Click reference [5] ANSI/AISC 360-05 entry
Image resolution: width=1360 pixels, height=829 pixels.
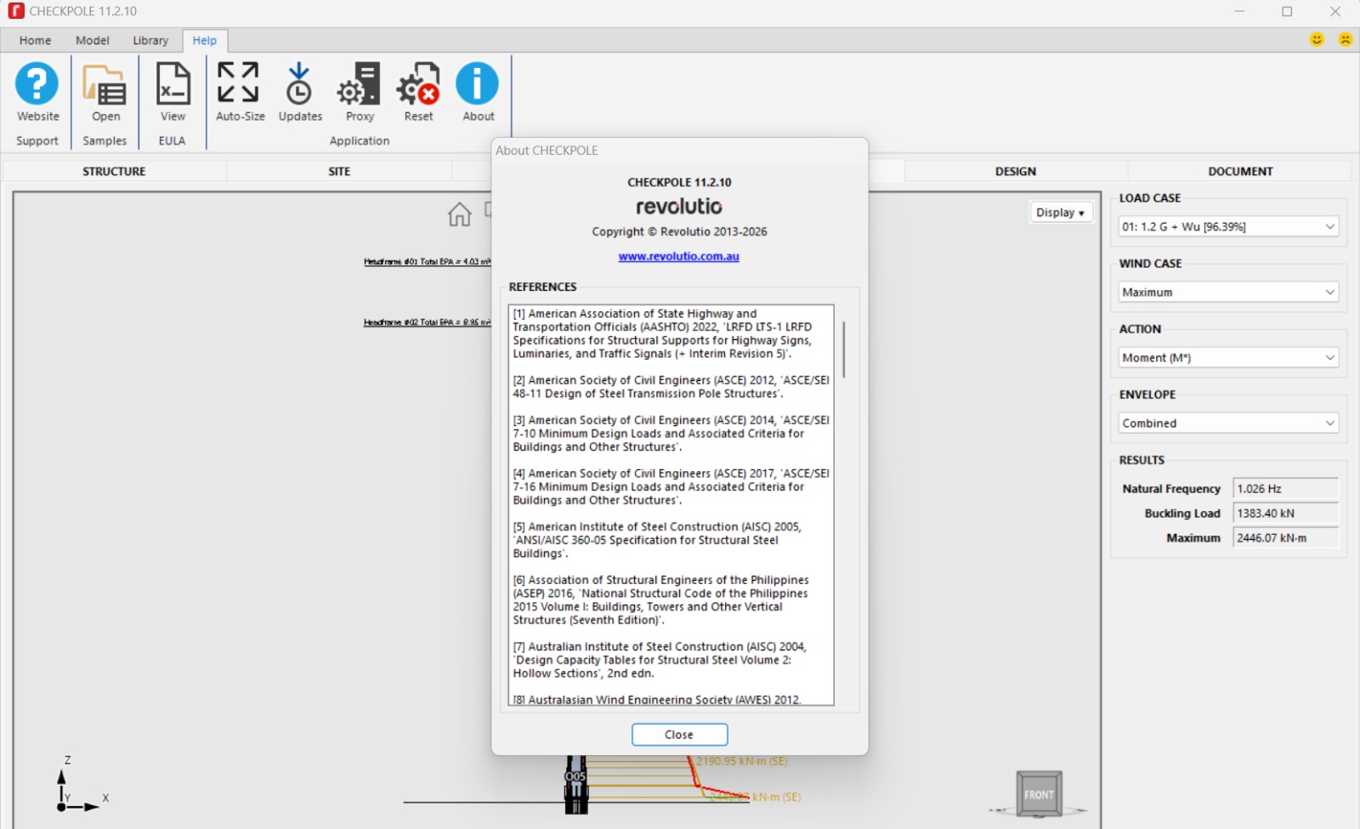(657, 540)
